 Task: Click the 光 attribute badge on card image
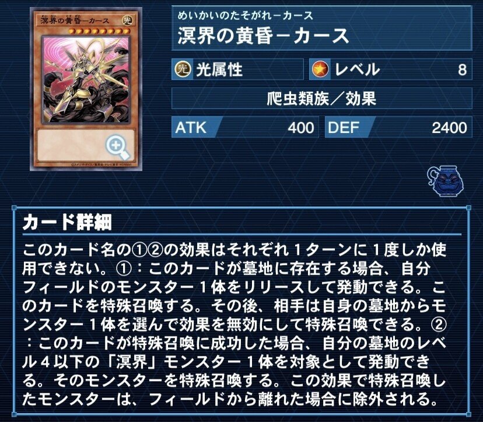[127, 20]
